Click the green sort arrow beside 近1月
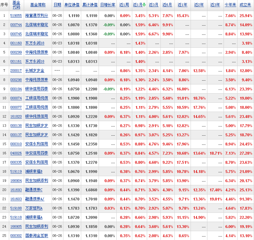The image size is (254, 240). (x=144, y=5)
